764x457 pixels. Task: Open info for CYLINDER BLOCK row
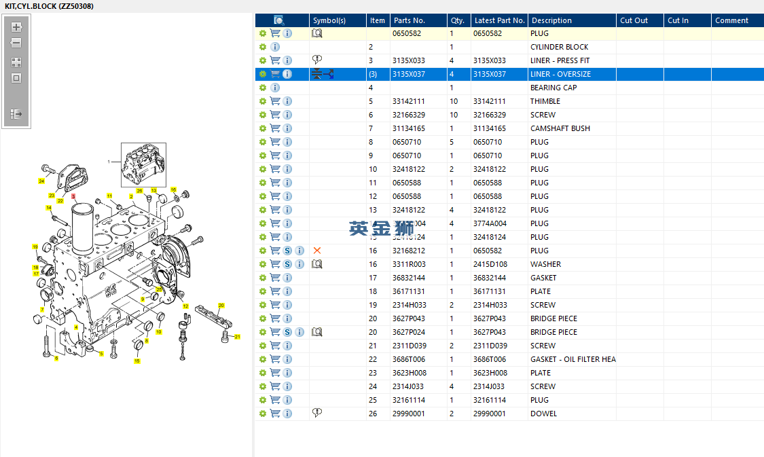(275, 47)
